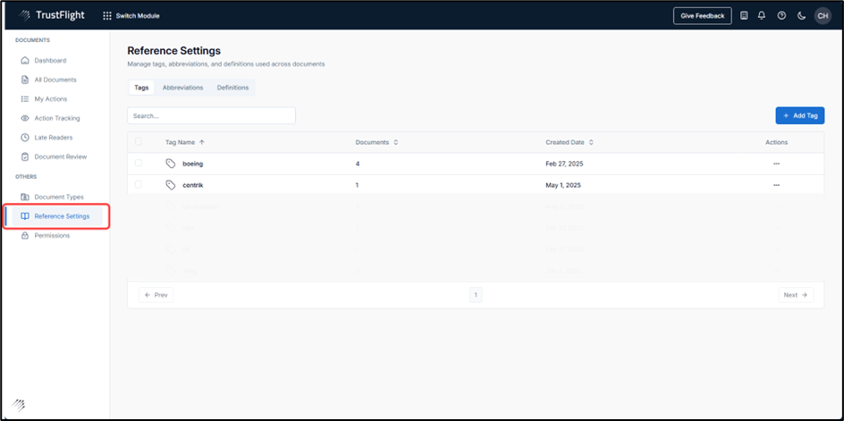
Task: Open the help question mark icon
Action: pyautogui.click(x=781, y=16)
